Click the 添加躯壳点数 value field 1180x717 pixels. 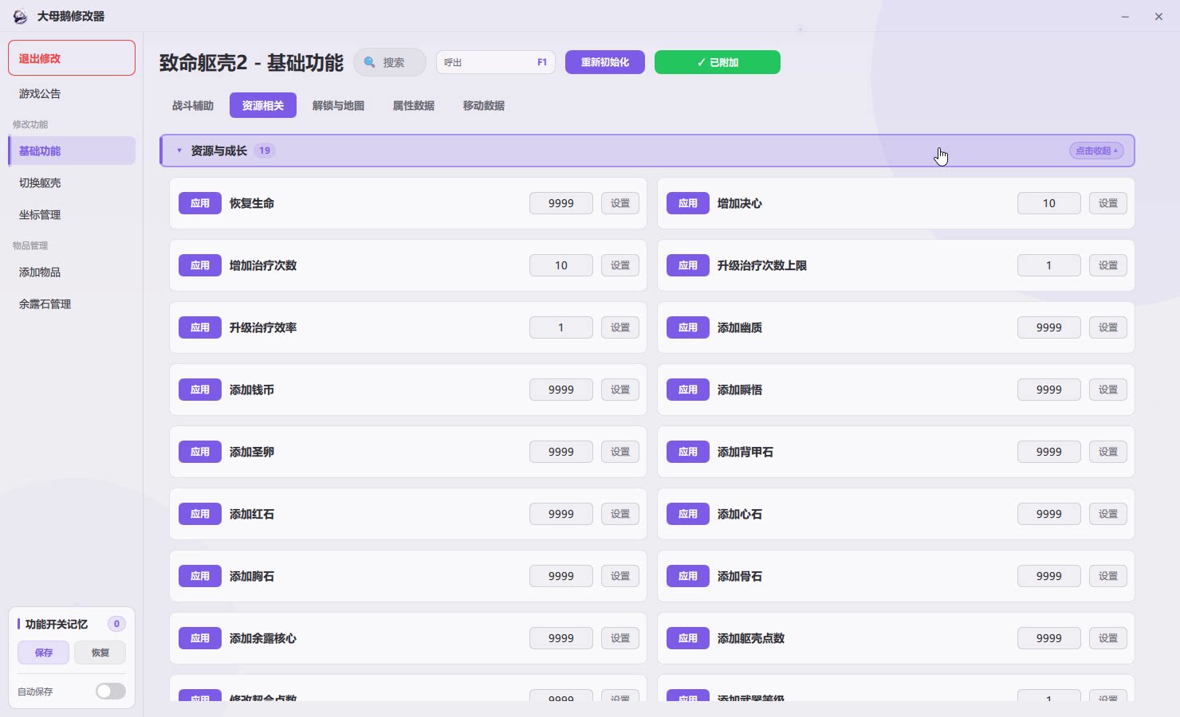click(x=1049, y=638)
